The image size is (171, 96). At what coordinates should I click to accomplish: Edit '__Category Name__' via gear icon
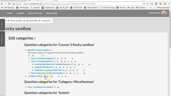click(52, 76)
